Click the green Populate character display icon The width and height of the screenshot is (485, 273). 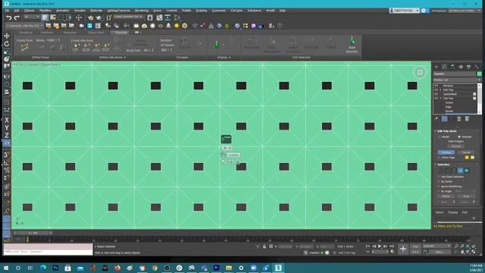(217, 45)
